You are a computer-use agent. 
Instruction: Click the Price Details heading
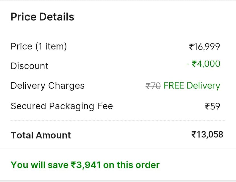tap(42, 17)
